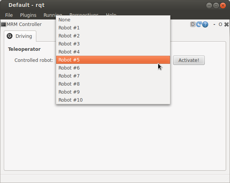230x183 pixels.
Task: Maximize the rqt window
Action: [216, 5]
